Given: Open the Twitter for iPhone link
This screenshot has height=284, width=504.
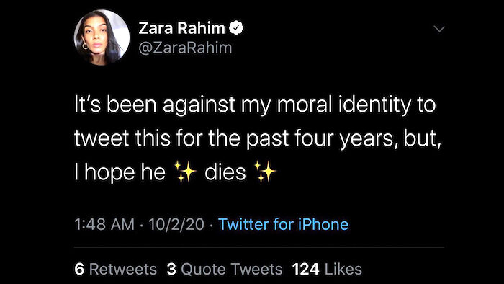Looking at the screenshot, I should tap(283, 224).
